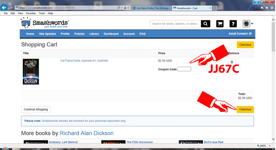This screenshot has height=150, width=276.
Task: Open Profile in the navigation bar
Action: pyautogui.click(x=65, y=34)
